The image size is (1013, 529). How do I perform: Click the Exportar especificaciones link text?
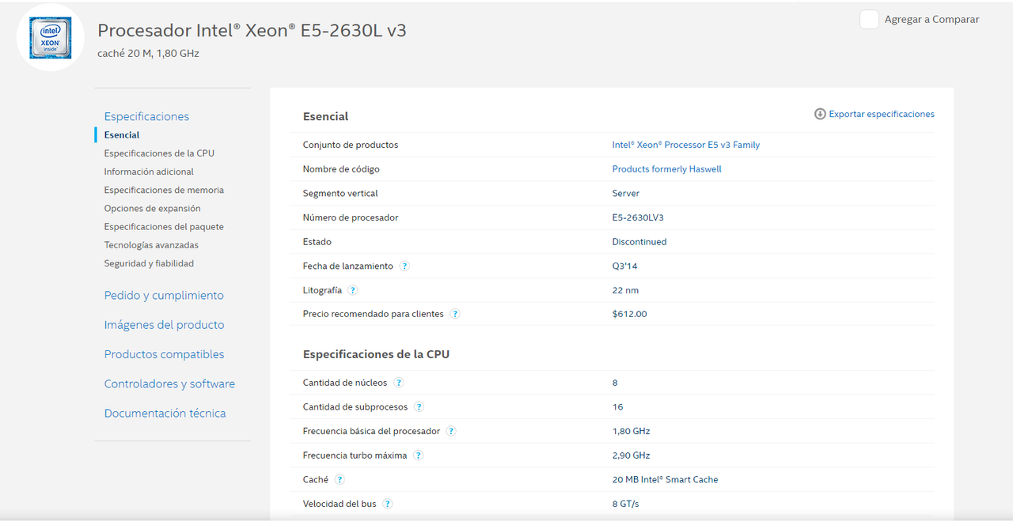coord(882,114)
